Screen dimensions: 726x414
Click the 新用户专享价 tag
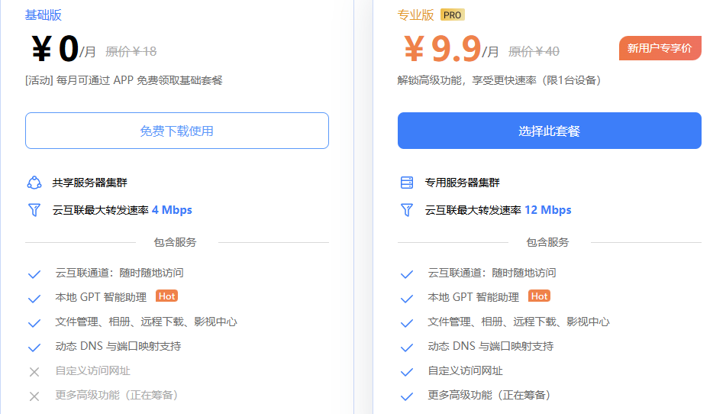tap(660, 48)
